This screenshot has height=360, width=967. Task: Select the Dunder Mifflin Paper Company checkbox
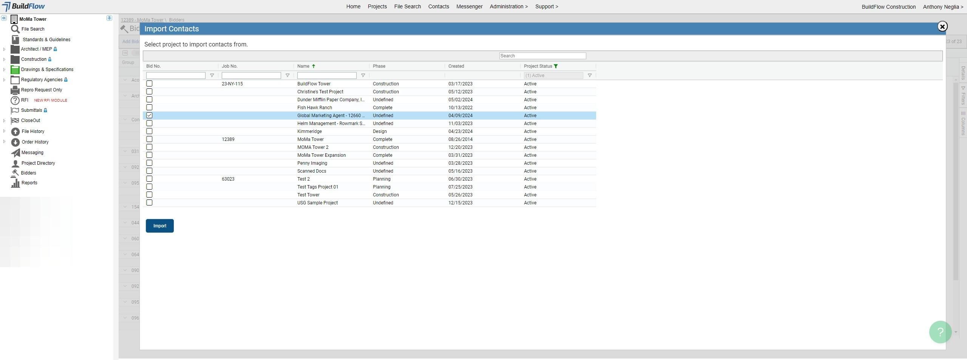(x=149, y=100)
